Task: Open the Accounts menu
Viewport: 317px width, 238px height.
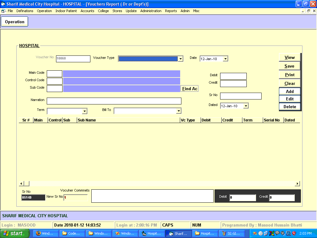Action: [87, 11]
